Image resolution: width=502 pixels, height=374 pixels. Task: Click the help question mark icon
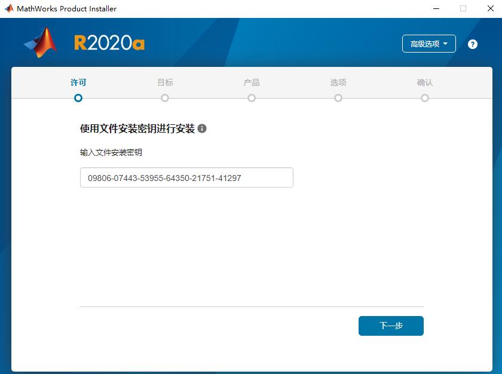click(473, 44)
